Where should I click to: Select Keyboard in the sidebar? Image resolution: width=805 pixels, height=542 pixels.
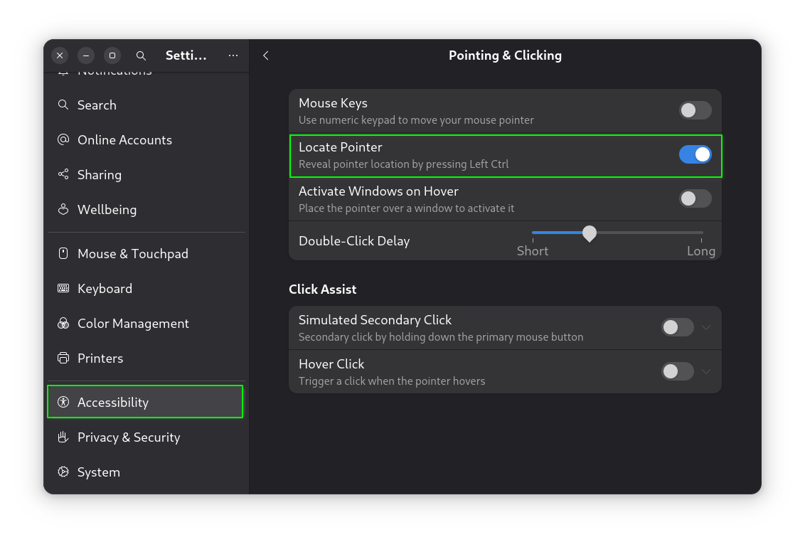click(x=105, y=289)
